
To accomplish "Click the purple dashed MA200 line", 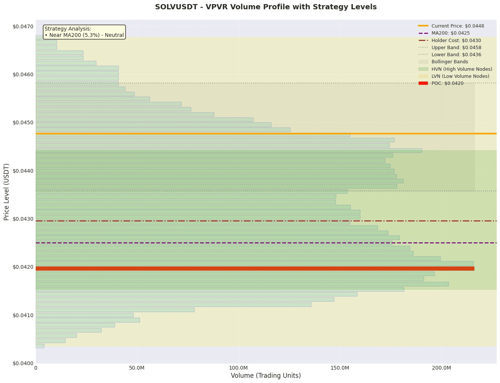I will click(266, 243).
